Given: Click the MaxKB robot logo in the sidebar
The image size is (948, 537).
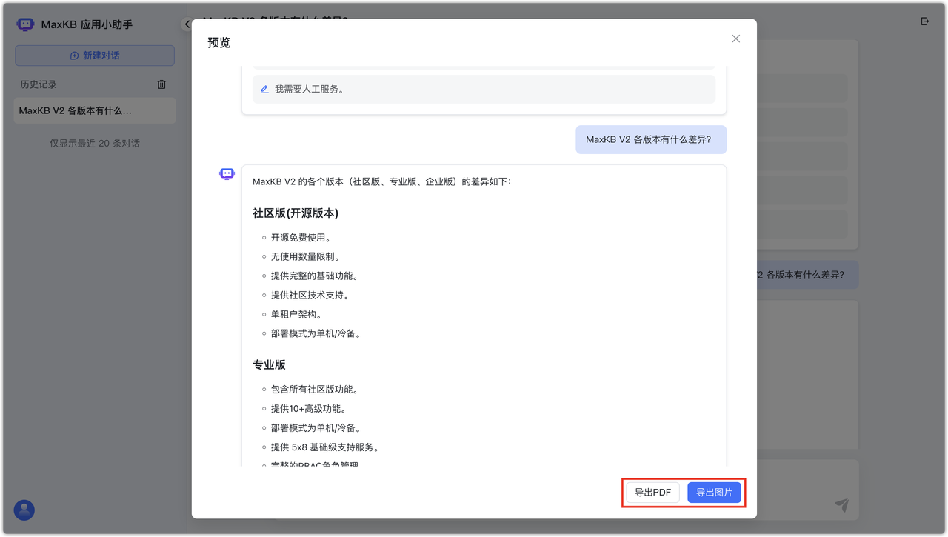Looking at the screenshot, I should pyautogui.click(x=26, y=24).
